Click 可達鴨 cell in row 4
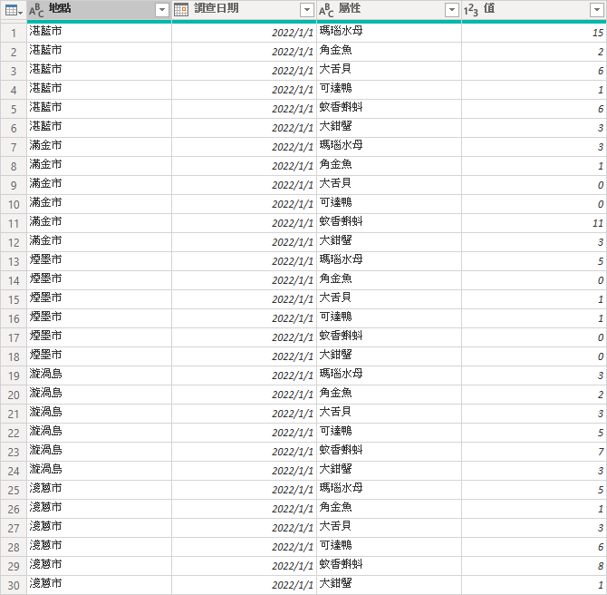This screenshot has height=595, width=607. coord(389,90)
